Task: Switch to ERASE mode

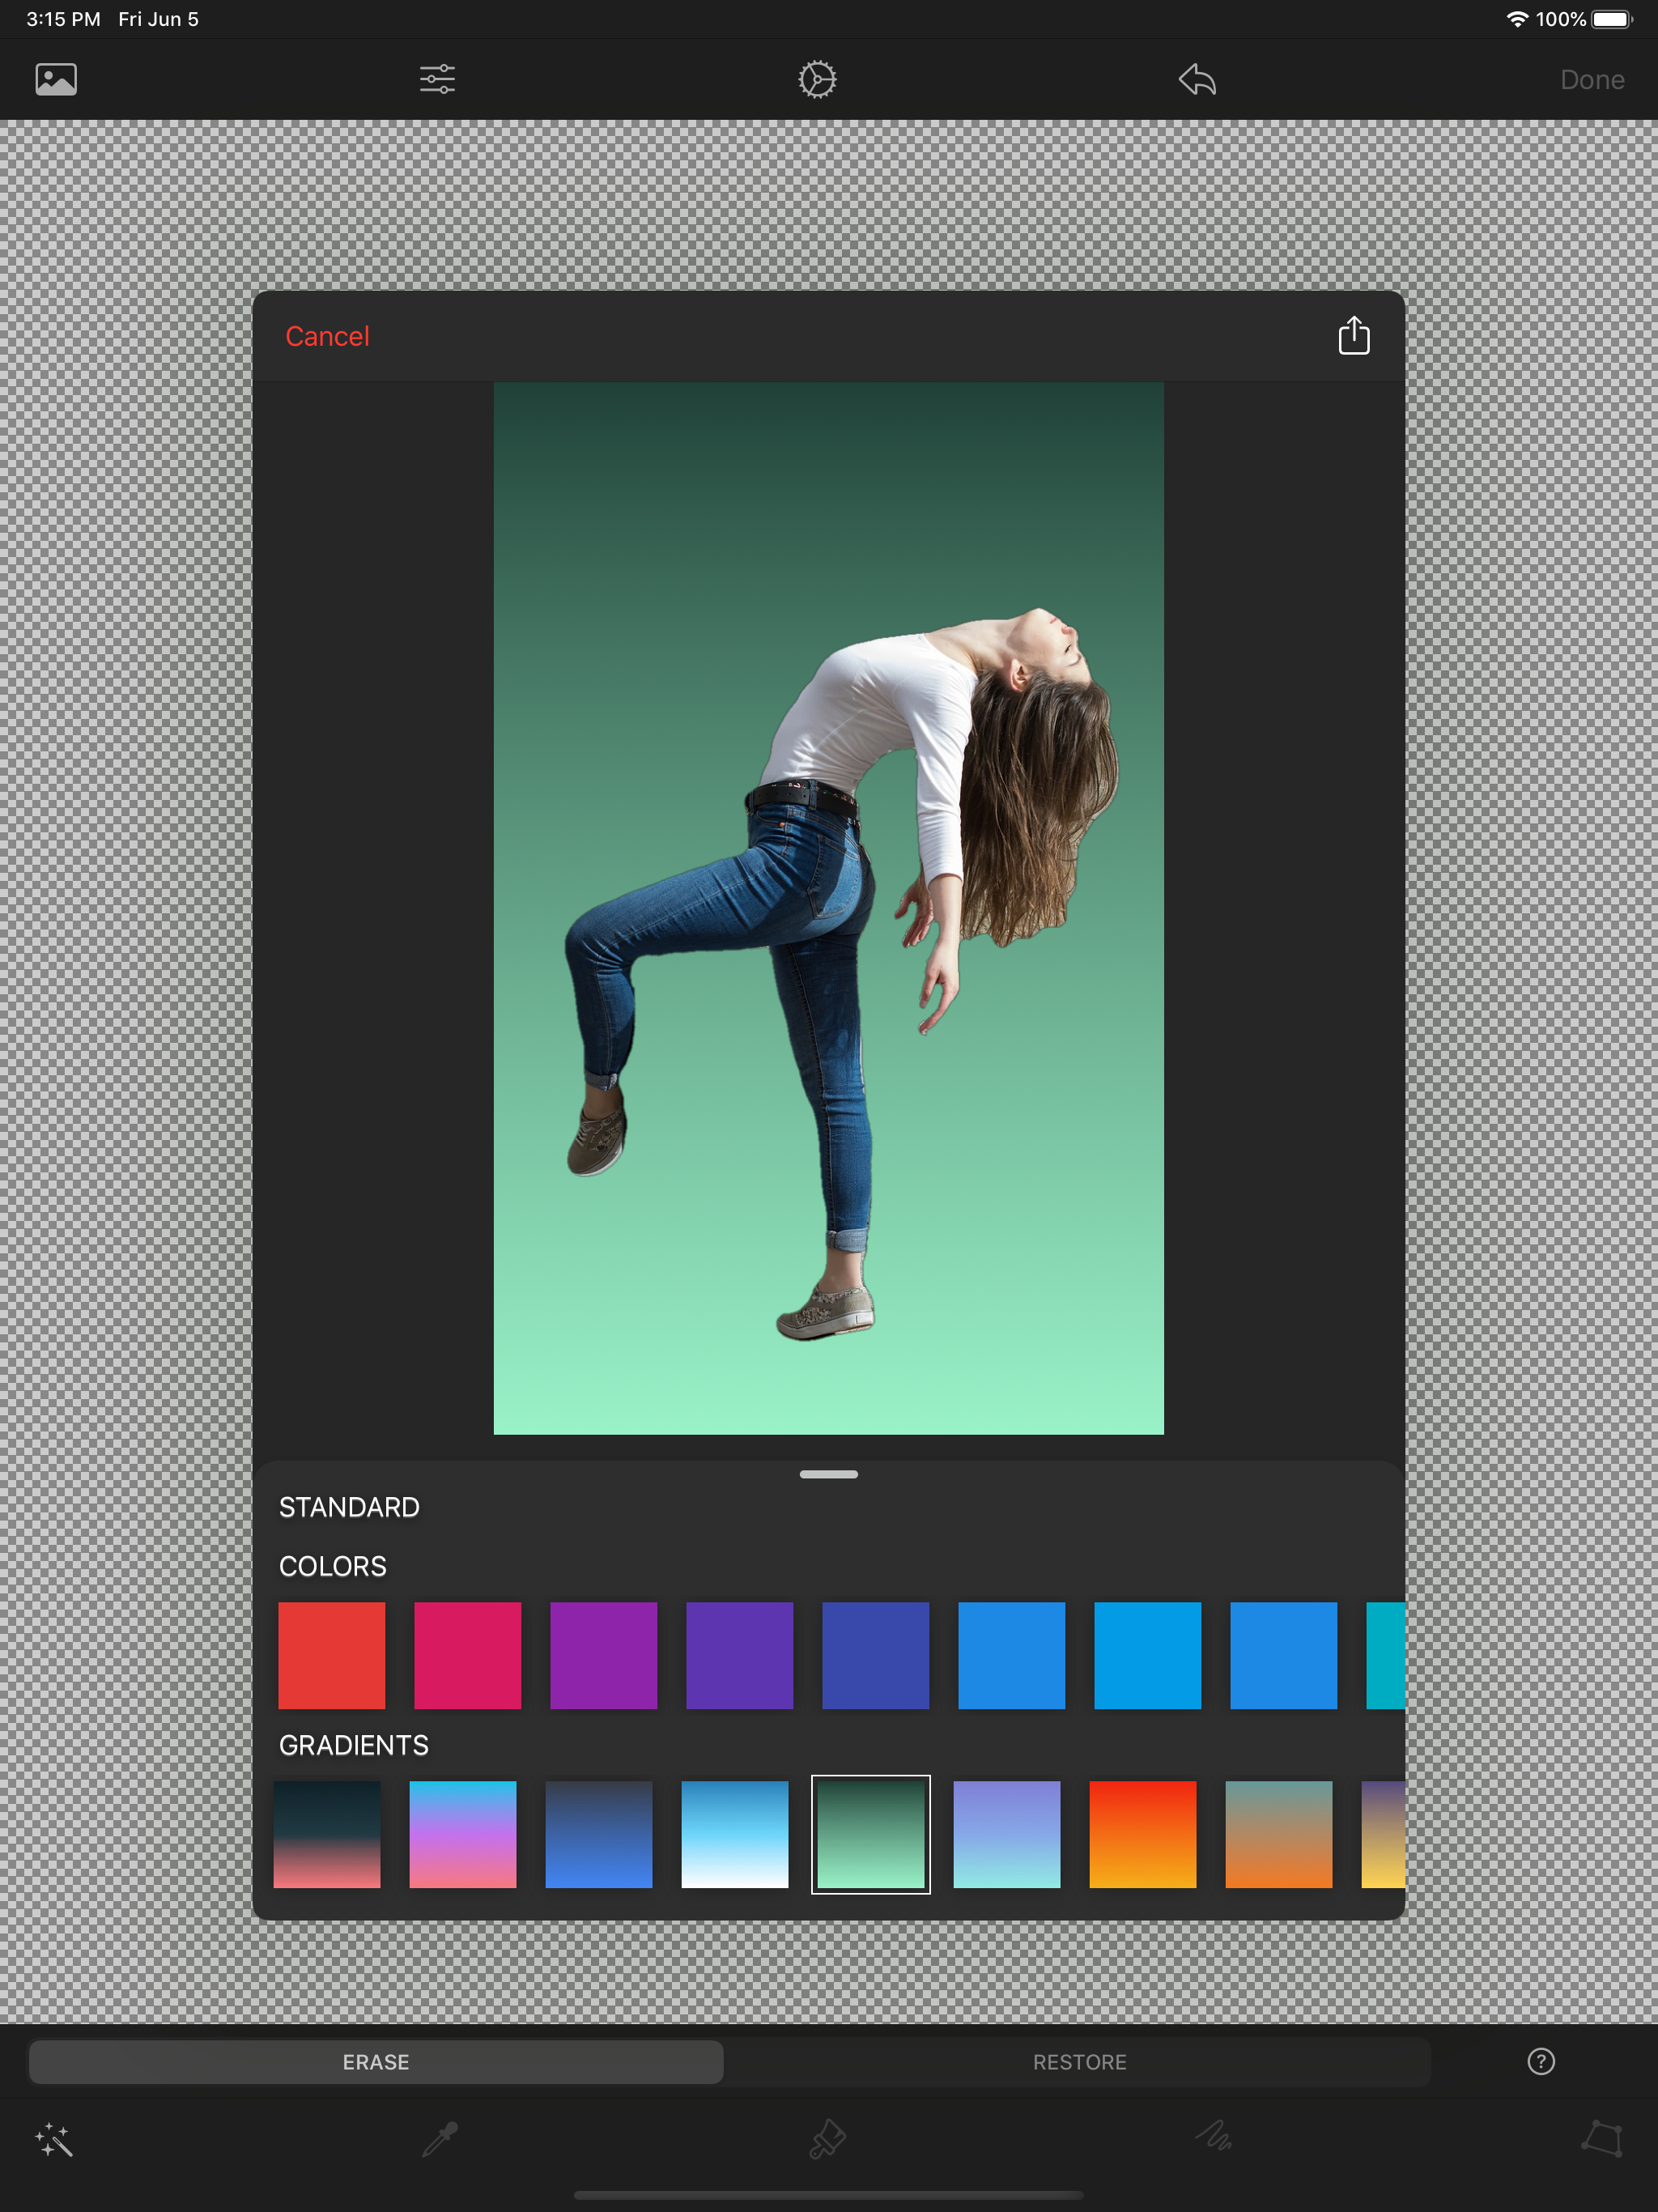Action: 376,2062
